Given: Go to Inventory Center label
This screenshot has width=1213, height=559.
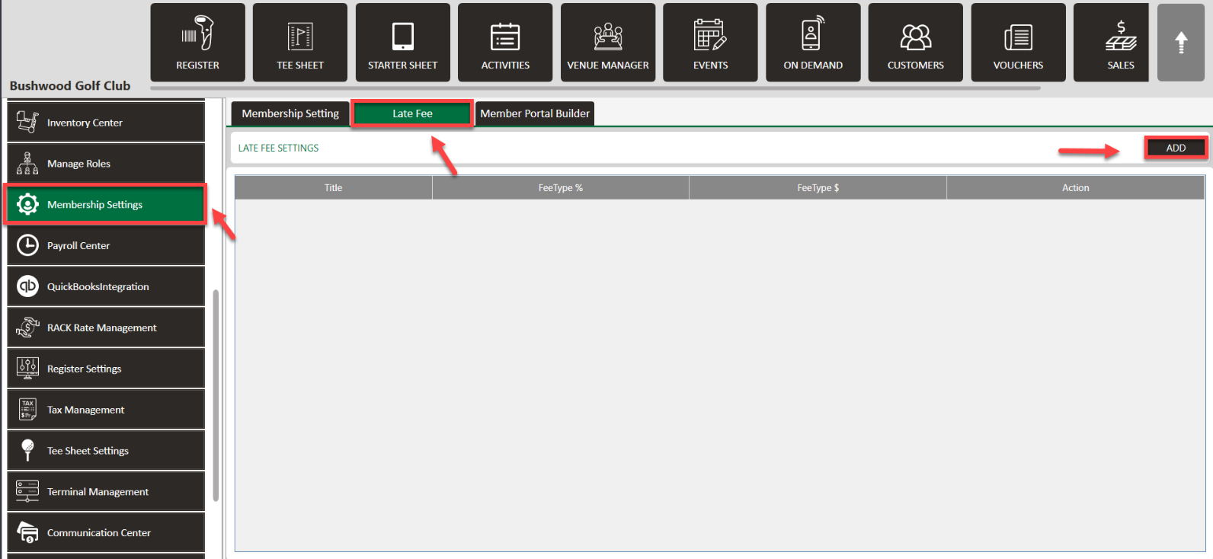Looking at the screenshot, I should coord(85,123).
